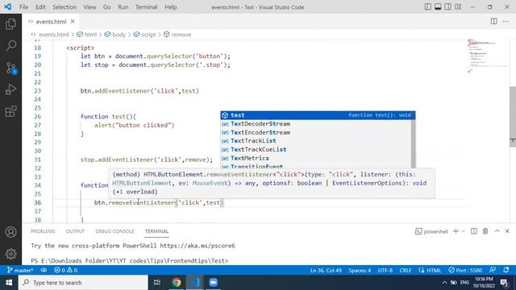Click the code minimap preview
The width and height of the screenshot is (516, 290).
[x=487, y=56]
